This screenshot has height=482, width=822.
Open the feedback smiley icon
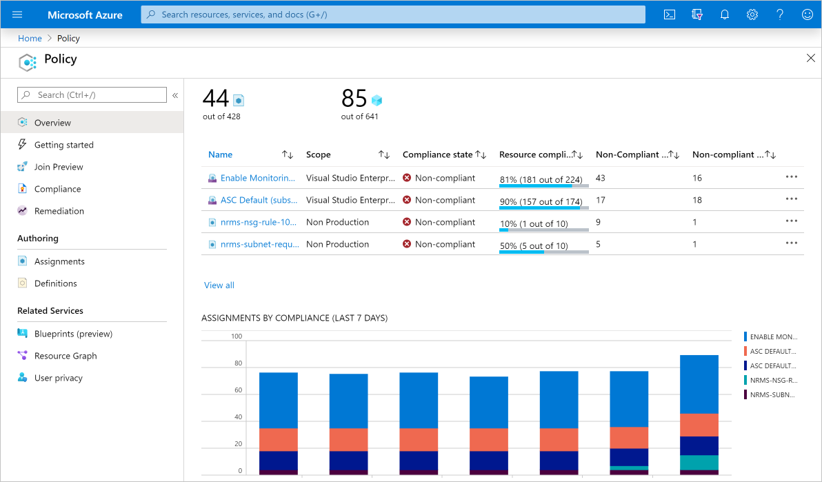(808, 14)
